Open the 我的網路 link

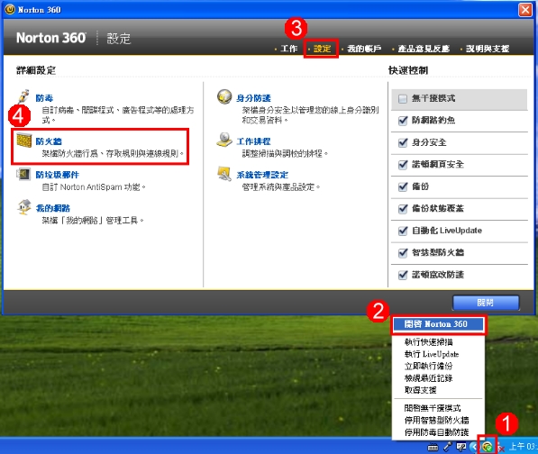click(x=53, y=208)
